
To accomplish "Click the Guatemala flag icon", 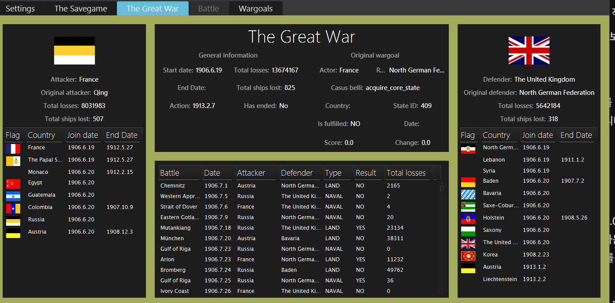I will (x=13, y=196).
